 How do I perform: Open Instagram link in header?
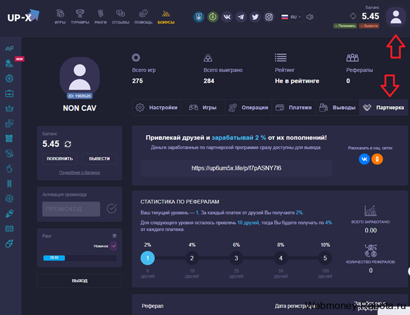269,17
